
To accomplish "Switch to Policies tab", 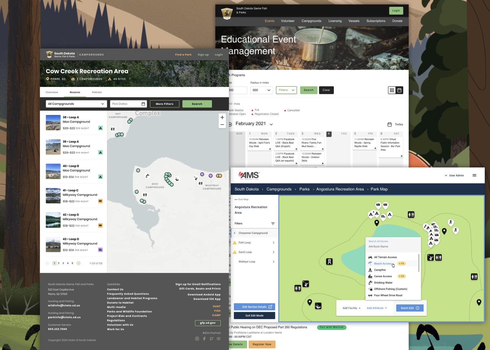I will point(97,92).
